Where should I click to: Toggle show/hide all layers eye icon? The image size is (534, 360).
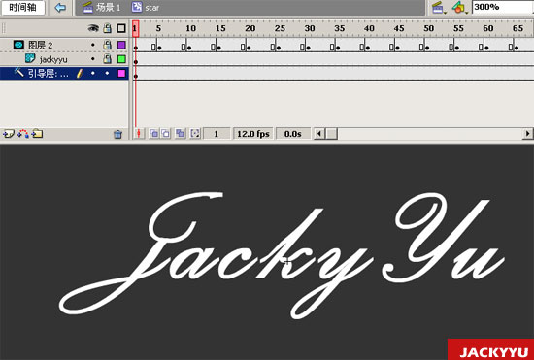click(x=93, y=28)
